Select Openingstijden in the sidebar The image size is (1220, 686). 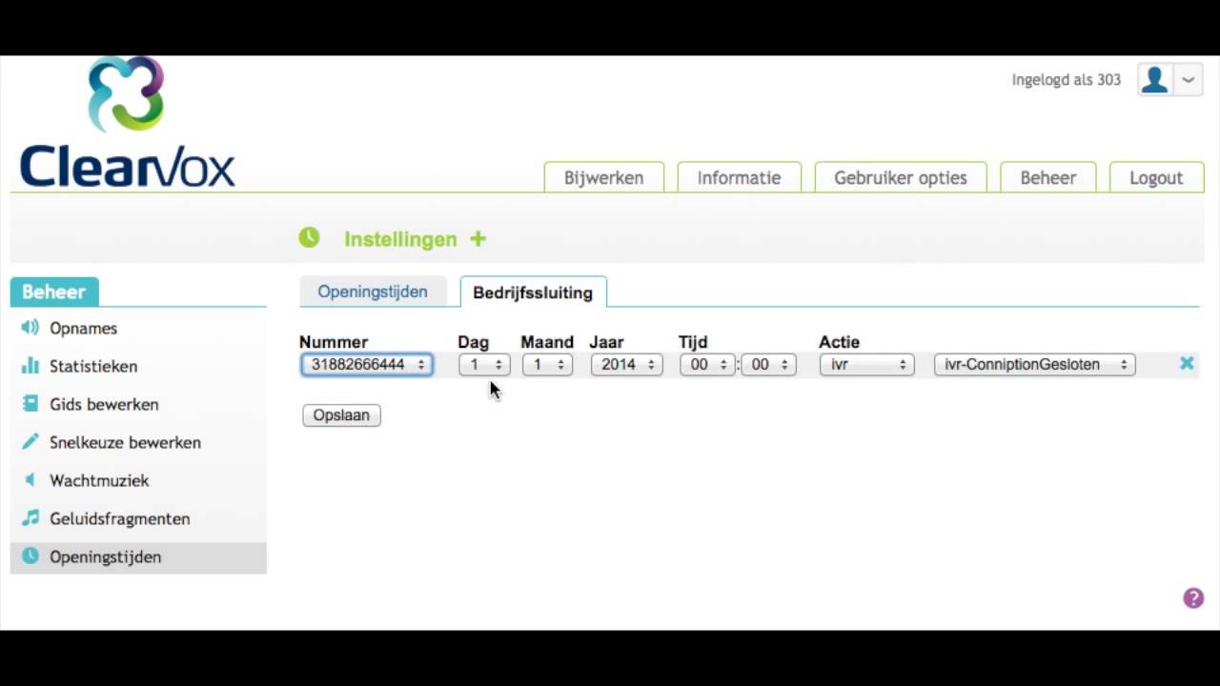click(138, 557)
